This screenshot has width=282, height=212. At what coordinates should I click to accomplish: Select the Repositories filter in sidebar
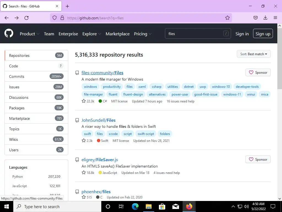pyautogui.click(x=36, y=55)
